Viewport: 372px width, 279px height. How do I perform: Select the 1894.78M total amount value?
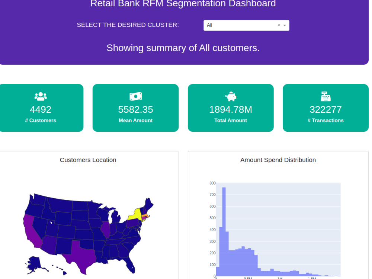(231, 110)
